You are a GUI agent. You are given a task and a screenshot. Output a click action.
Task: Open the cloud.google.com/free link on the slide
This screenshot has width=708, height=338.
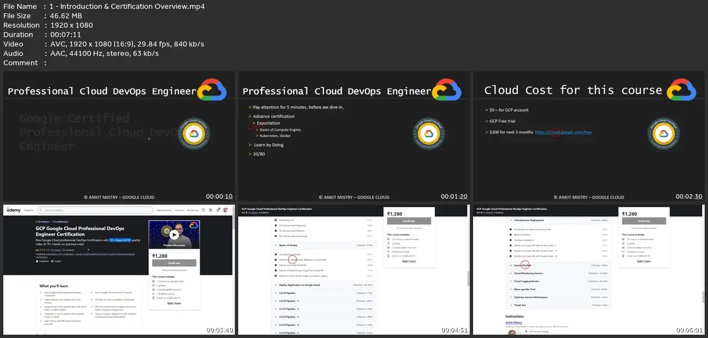[x=563, y=132]
